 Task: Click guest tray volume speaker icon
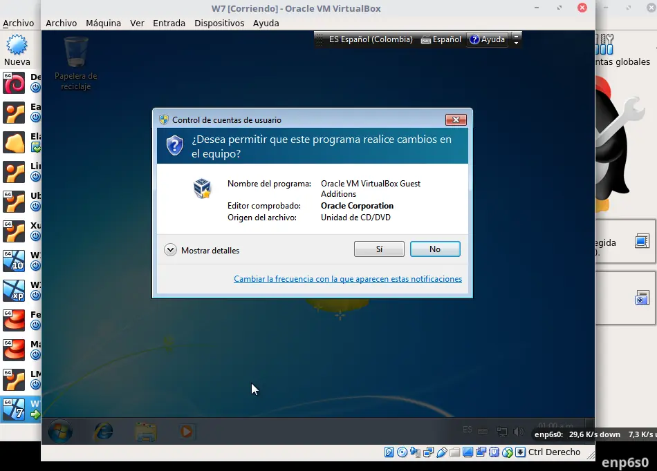(x=518, y=431)
